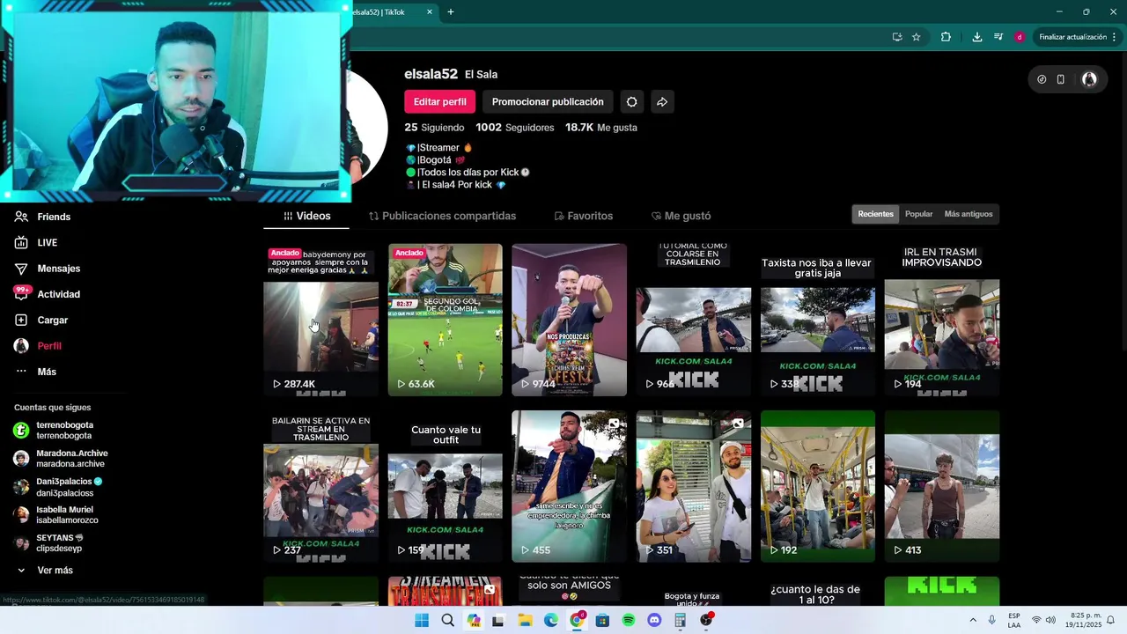Open Isabella Muriel followed account
The image size is (1127, 634).
[x=55, y=515]
